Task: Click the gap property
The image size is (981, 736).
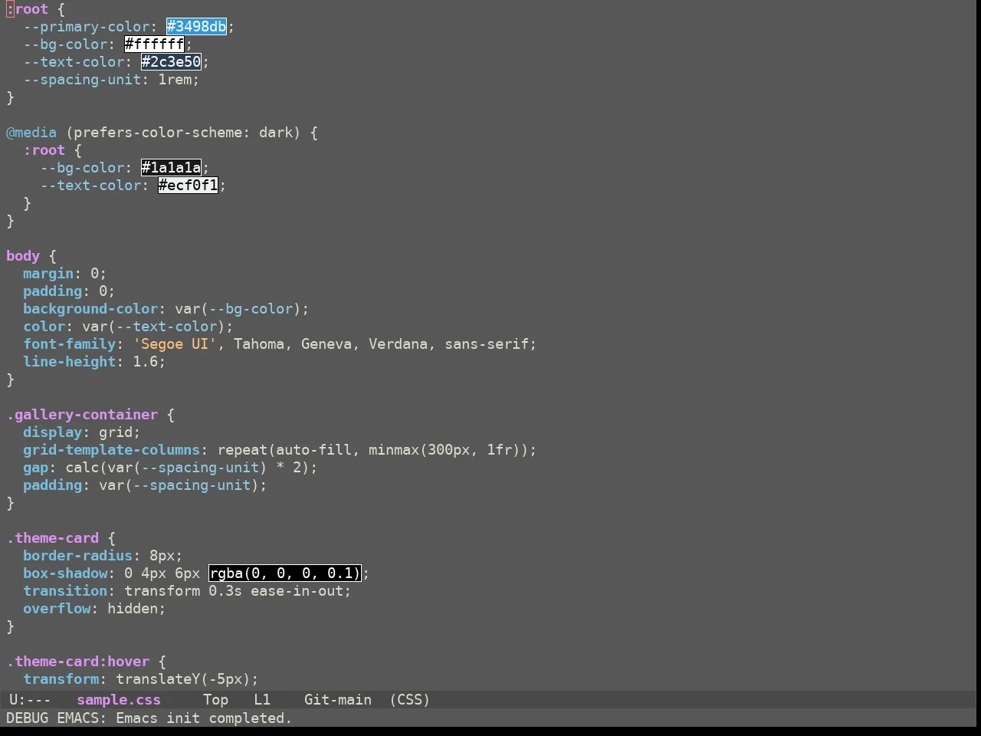Action: [35, 468]
